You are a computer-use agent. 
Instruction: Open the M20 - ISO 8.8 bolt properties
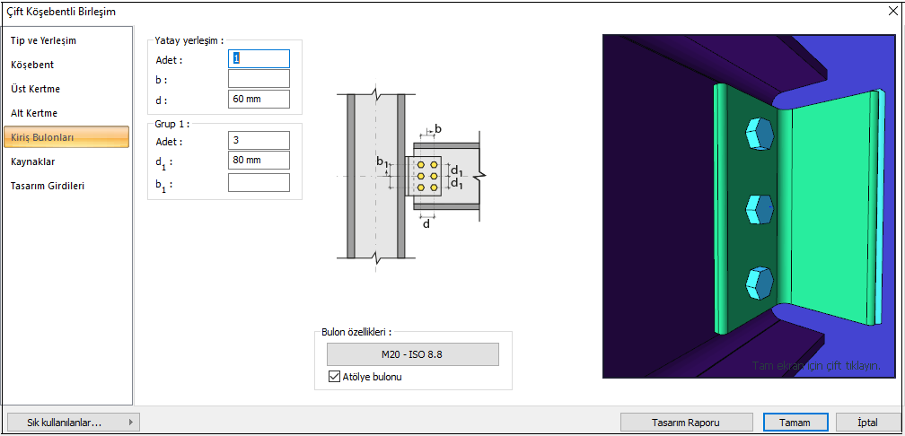[413, 354]
